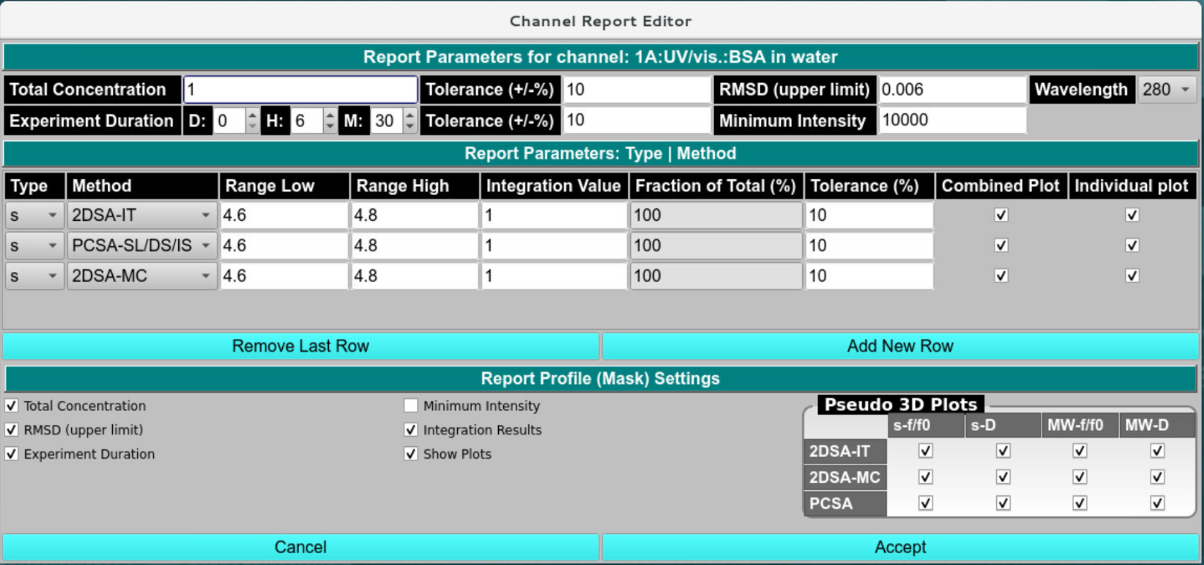This screenshot has width=1204, height=565.
Task: Uncheck Combined Plot for the 2DSA-IT row
Action: (x=1001, y=215)
